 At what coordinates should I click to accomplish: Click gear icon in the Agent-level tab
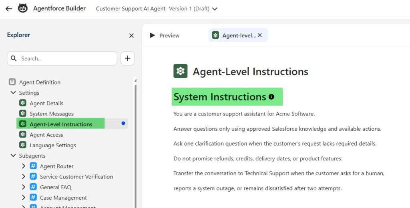(215, 35)
